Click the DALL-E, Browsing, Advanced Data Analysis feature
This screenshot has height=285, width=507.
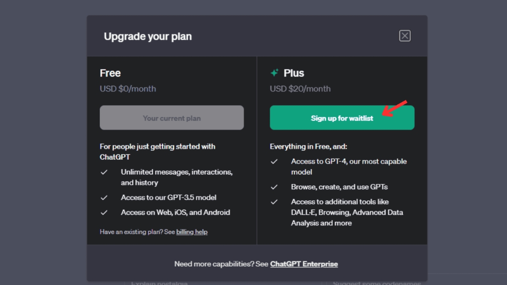point(347,212)
